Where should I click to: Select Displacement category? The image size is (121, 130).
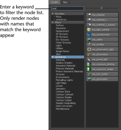(x=62, y=31)
